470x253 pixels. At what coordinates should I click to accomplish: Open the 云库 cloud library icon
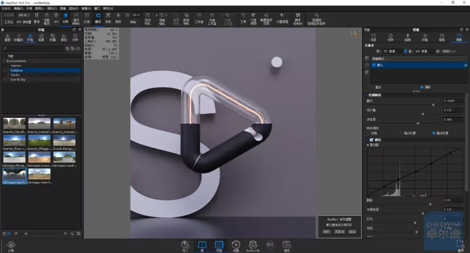point(11,246)
